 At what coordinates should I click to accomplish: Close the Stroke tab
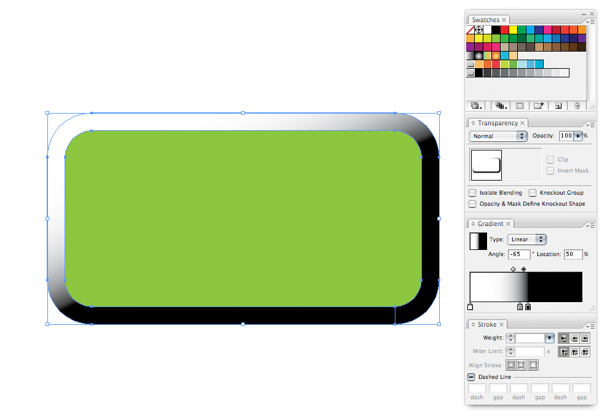(501, 325)
